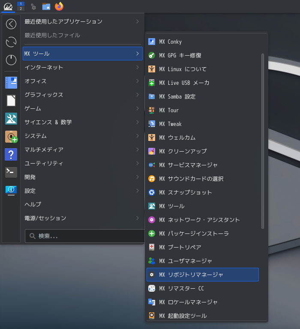The width and height of the screenshot is (300, 329).
Task: Expand the 開発 category arrow
Action: pyautogui.click(x=138, y=177)
